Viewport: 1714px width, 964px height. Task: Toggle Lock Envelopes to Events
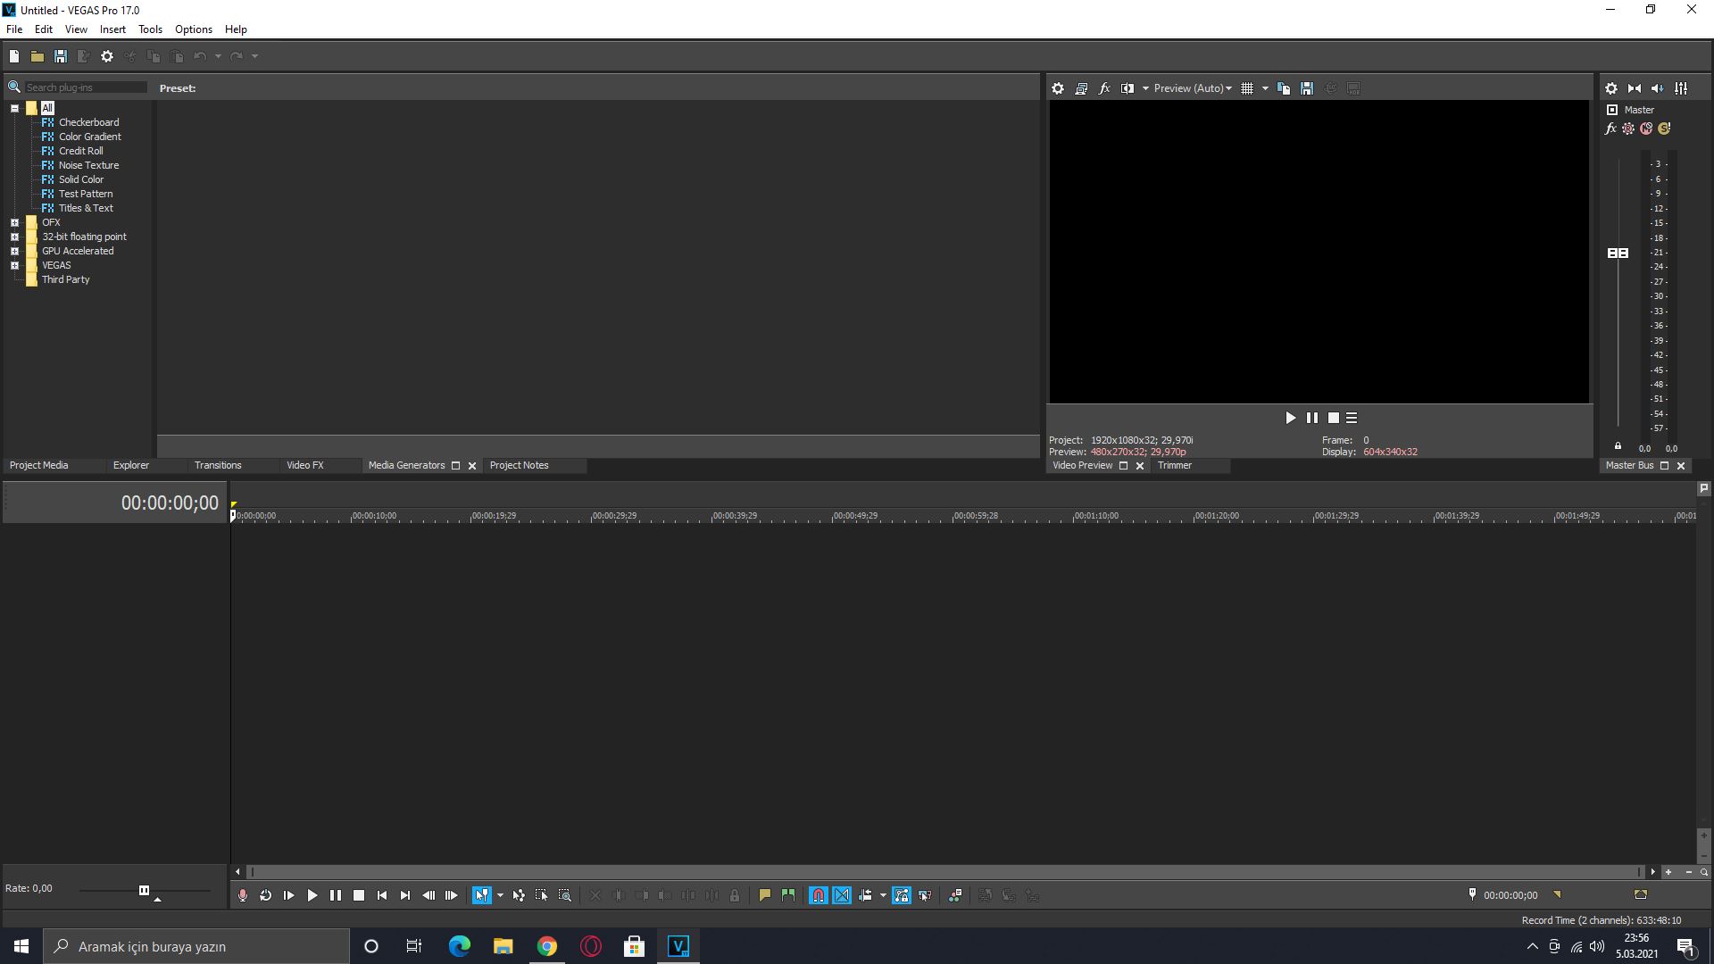(x=902, y=895)
